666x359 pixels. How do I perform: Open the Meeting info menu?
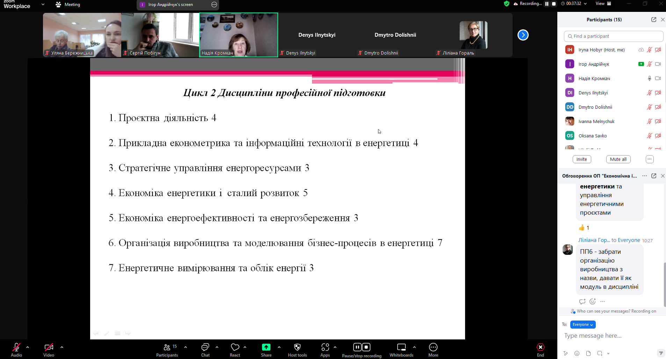click(68, 5)
